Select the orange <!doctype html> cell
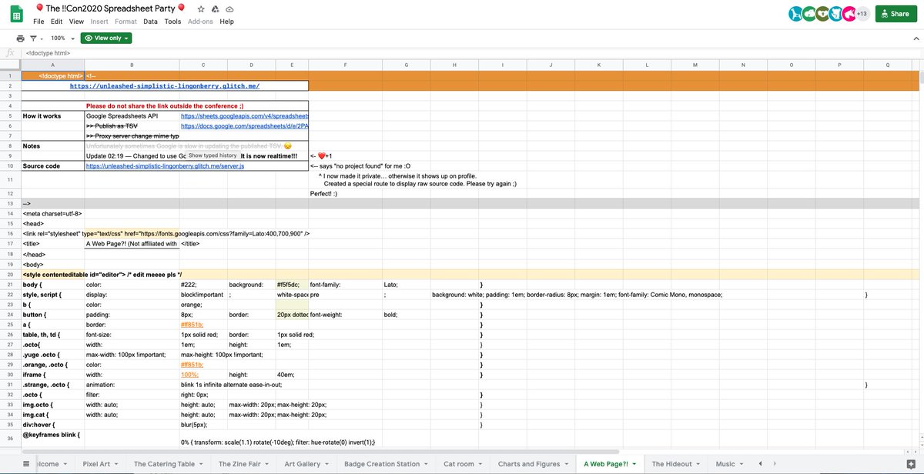 tap(52, 76)
